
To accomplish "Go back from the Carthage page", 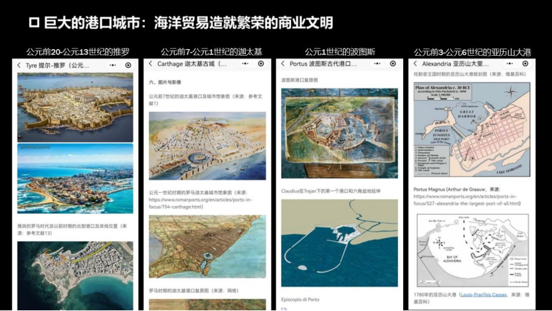I will click(x=151, y=64).
